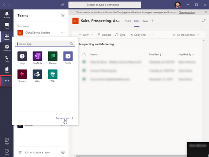
Task: Dismiss the do not disturb banner
Action: tap(206, 12)
